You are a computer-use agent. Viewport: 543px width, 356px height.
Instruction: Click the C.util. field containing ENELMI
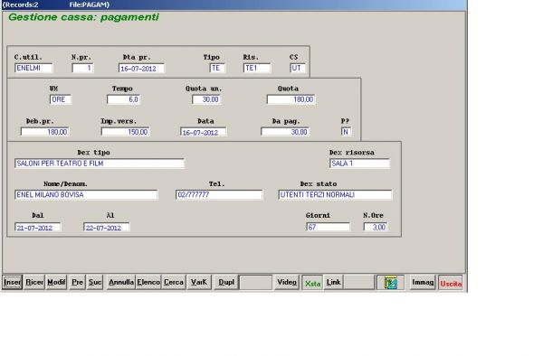33,68
